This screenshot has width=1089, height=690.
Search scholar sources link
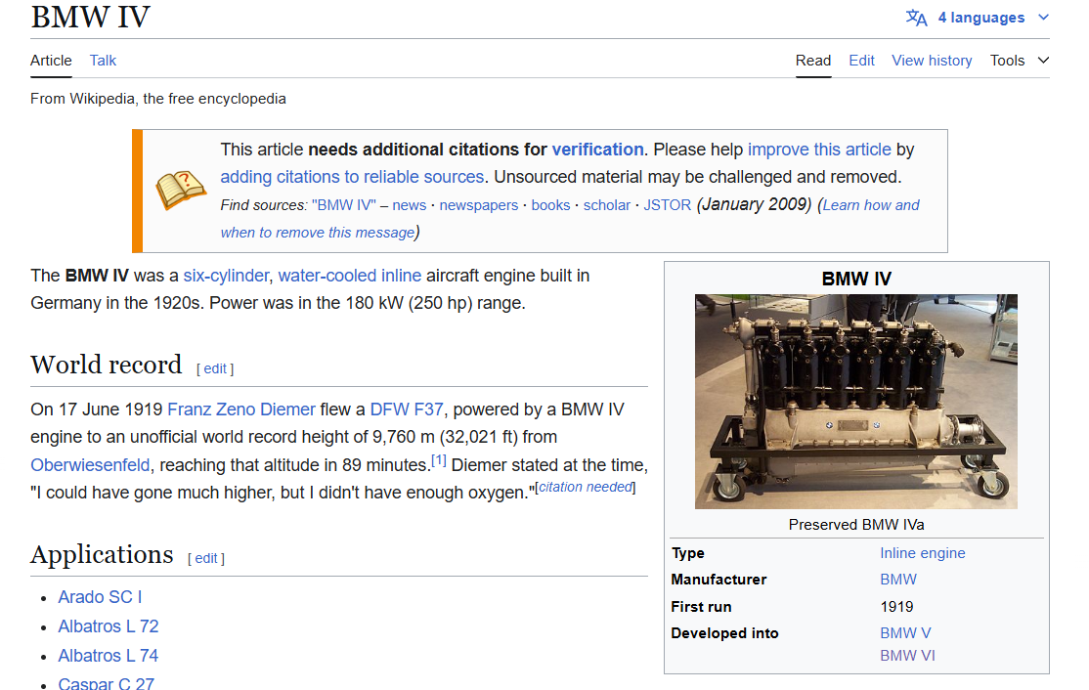pos(607,205)
